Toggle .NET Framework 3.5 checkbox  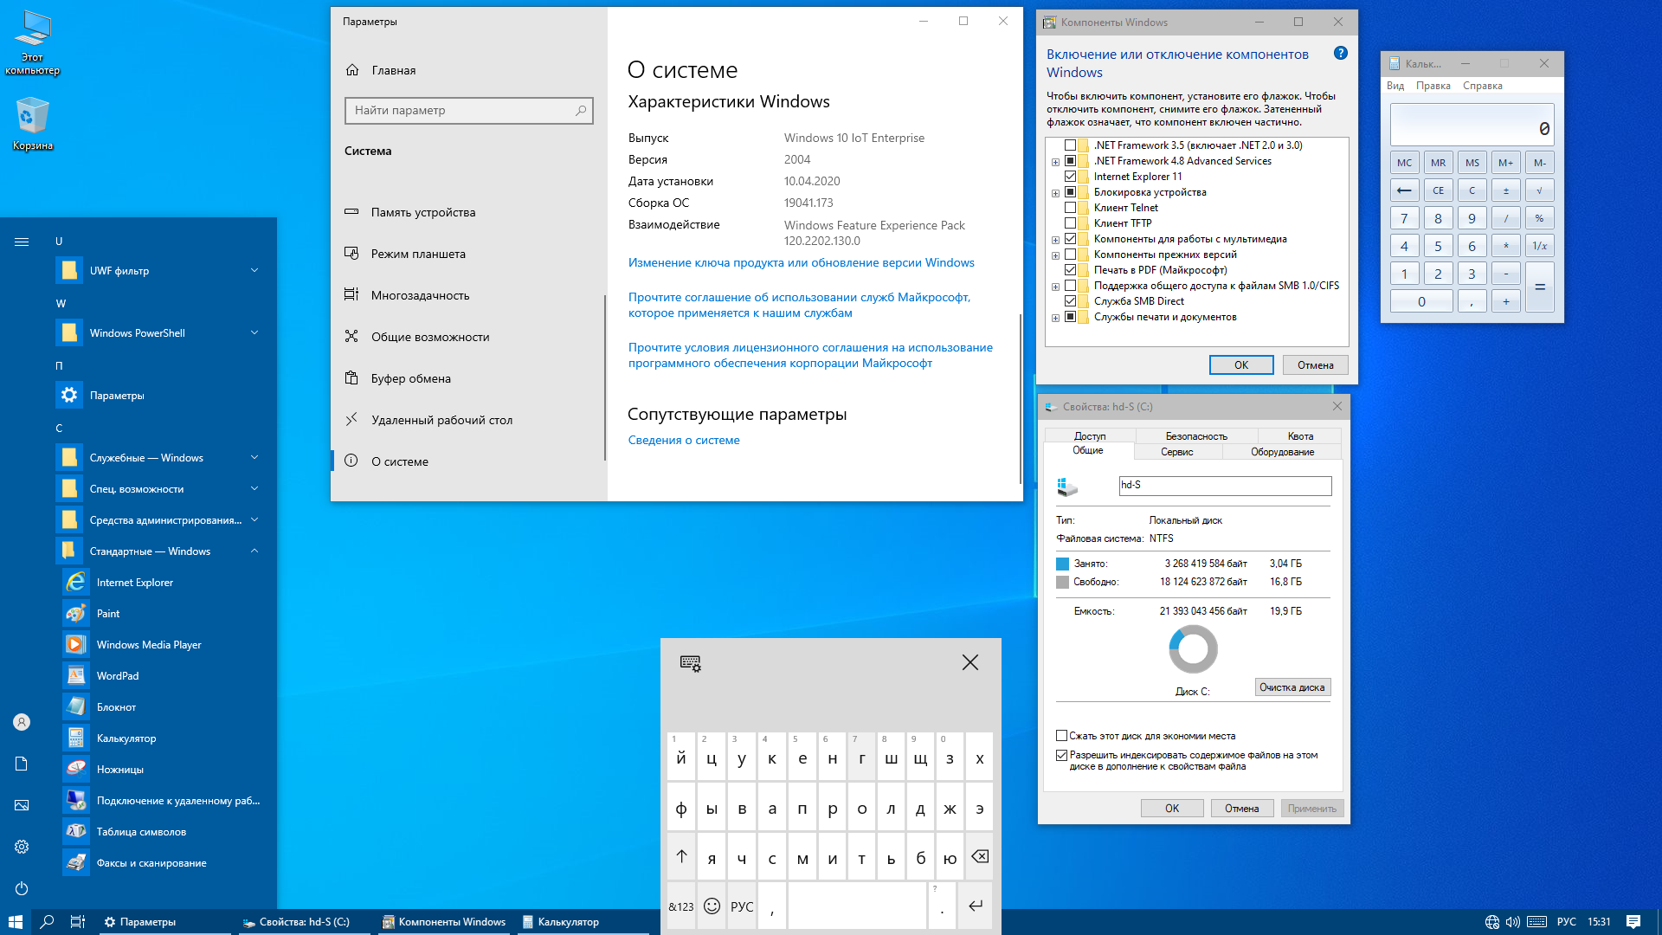1071,145
